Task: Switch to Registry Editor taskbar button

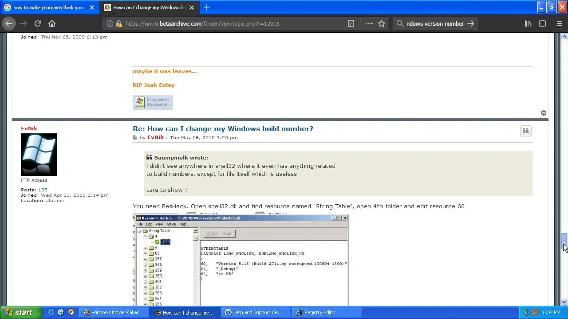Action: pos(327,312)
